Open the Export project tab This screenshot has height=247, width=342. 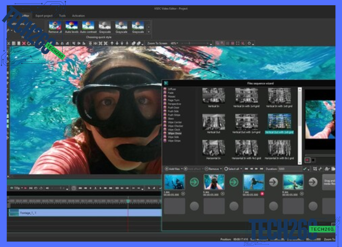tap(44, 16)
